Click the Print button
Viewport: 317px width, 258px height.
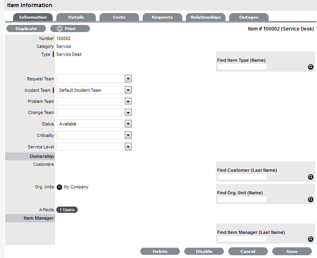pos(70,28)
